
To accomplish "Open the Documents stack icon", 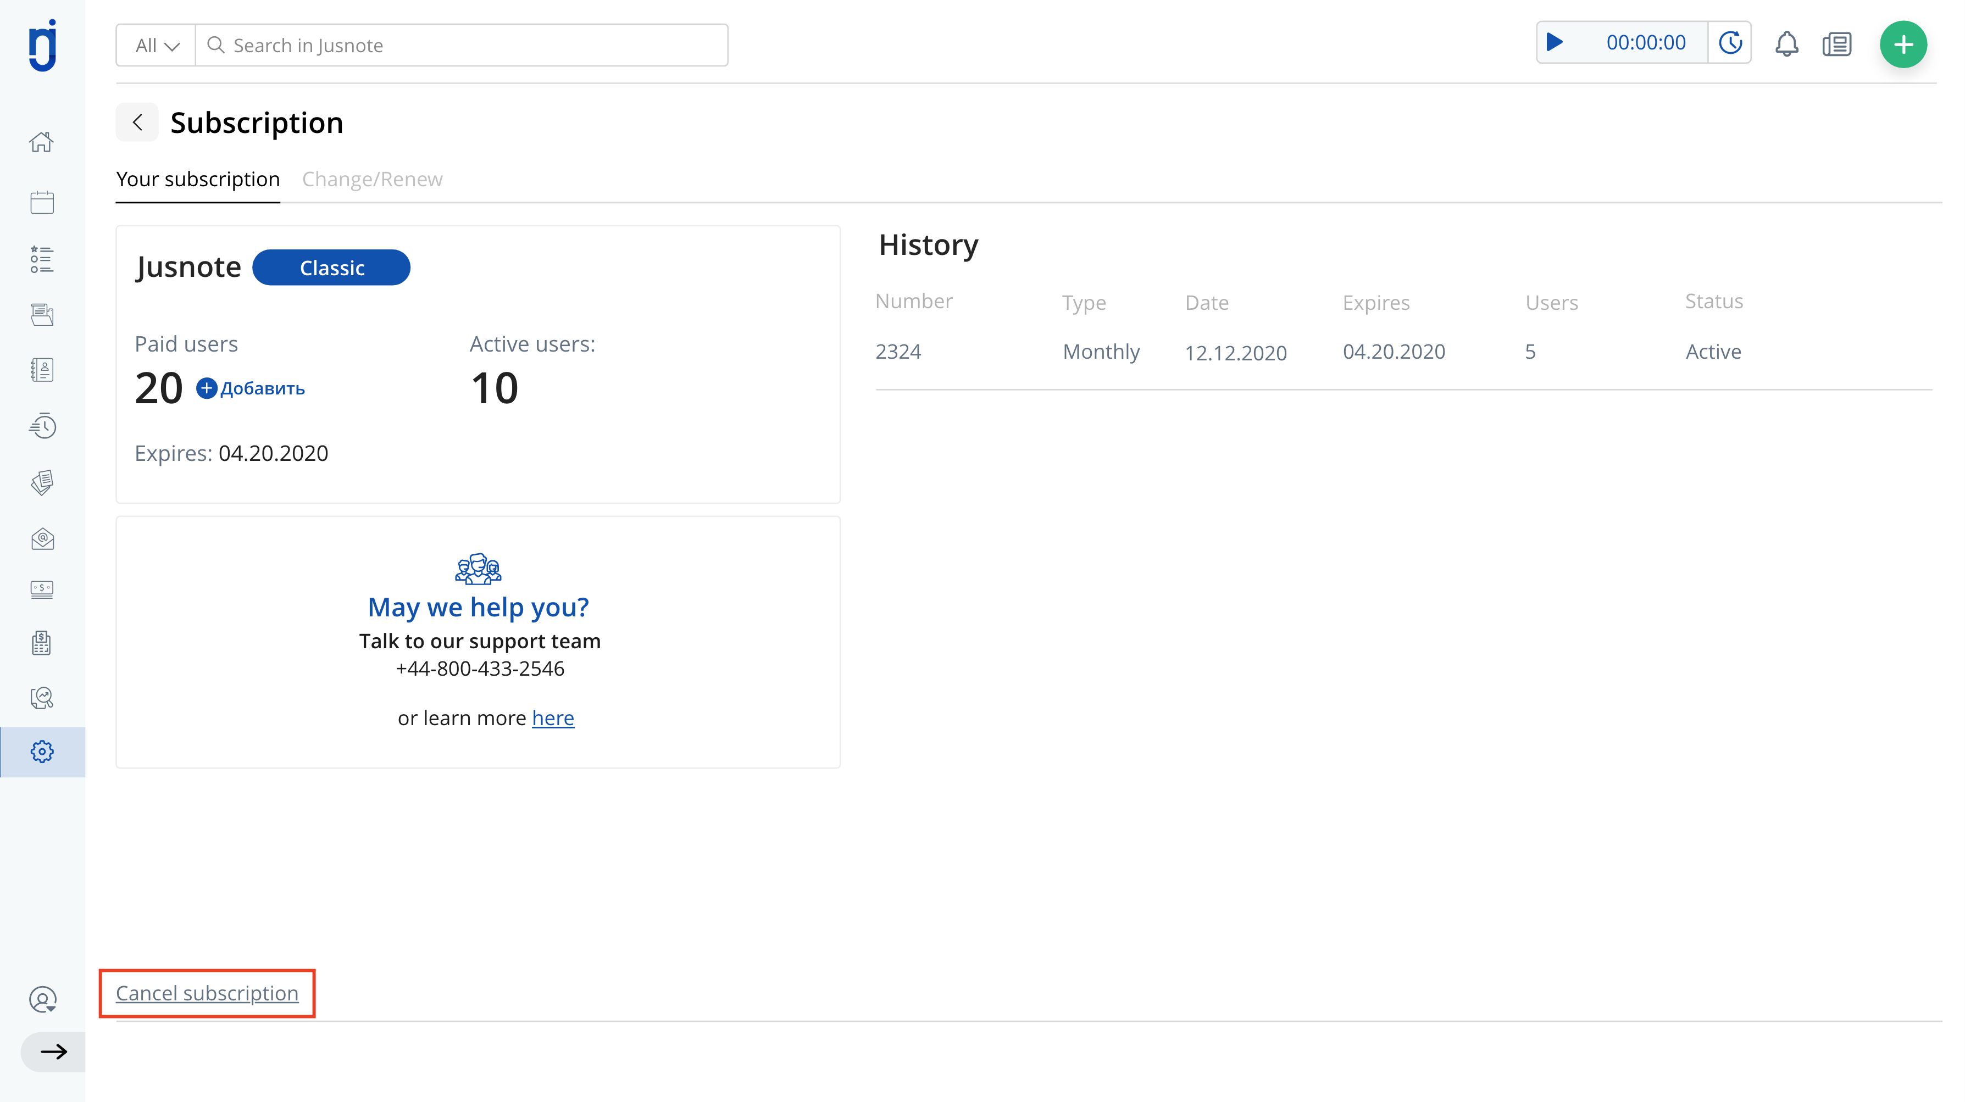I will pyautogui.click(x=42, y=482).
